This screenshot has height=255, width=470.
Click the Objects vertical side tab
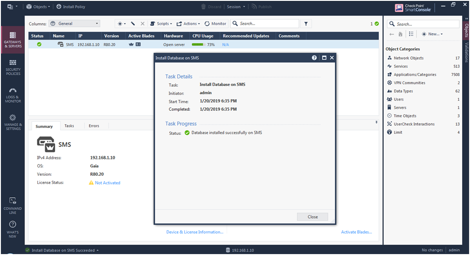[x=466, y=30]
